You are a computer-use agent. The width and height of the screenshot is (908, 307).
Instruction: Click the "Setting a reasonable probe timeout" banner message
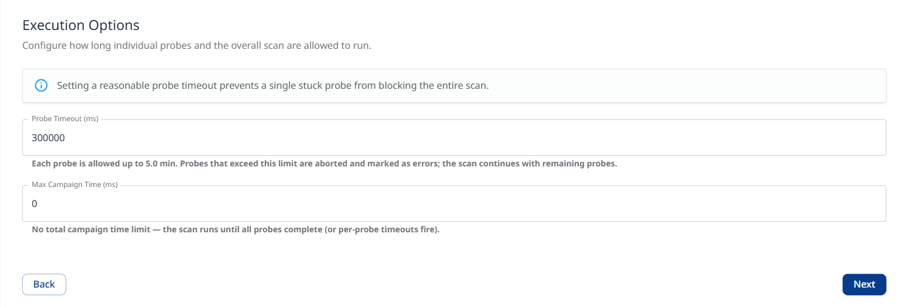[273, 85]
